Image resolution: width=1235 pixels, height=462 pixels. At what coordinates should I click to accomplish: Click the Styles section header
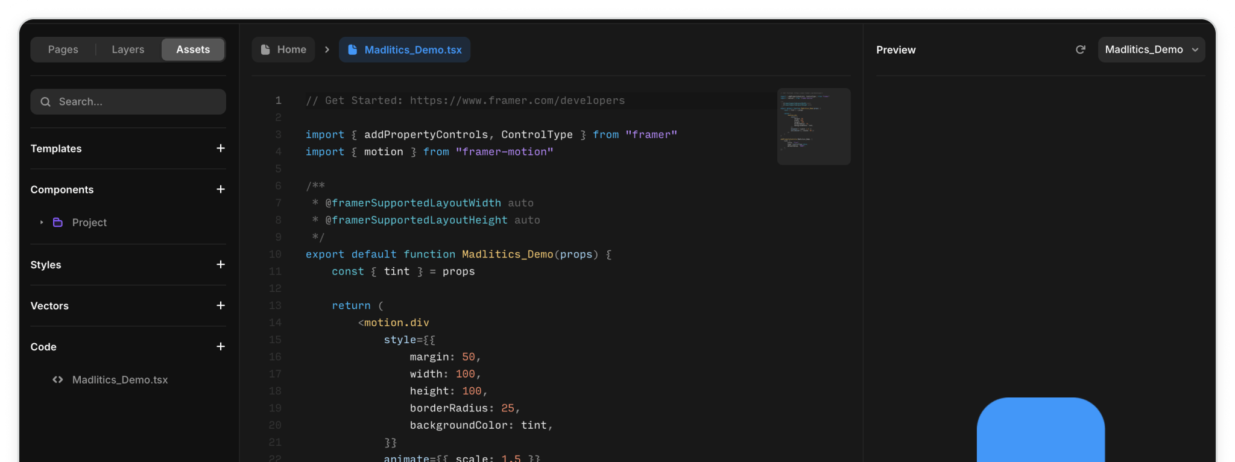tap(46, 265)
